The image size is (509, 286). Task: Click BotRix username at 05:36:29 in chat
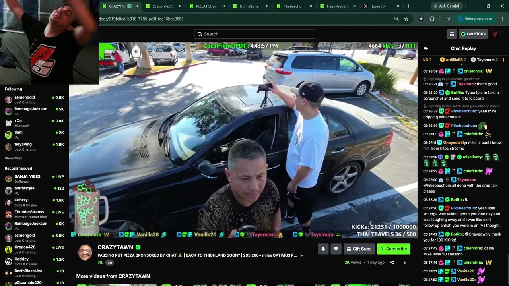point(457,93)
